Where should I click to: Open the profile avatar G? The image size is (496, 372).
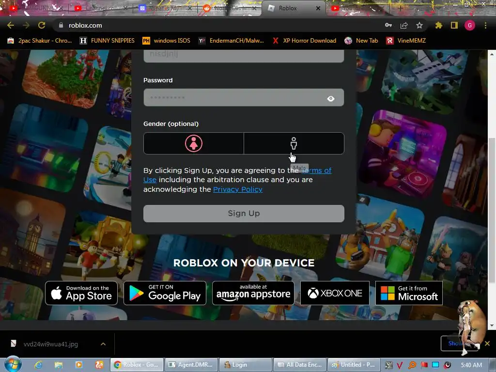pos(470,25)
